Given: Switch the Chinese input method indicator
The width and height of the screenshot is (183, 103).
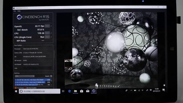Looking at the screenshot, I should pyautogui.click(x=151, y=90).
